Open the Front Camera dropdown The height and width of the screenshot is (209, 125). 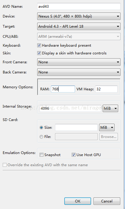tap(79, 62)
